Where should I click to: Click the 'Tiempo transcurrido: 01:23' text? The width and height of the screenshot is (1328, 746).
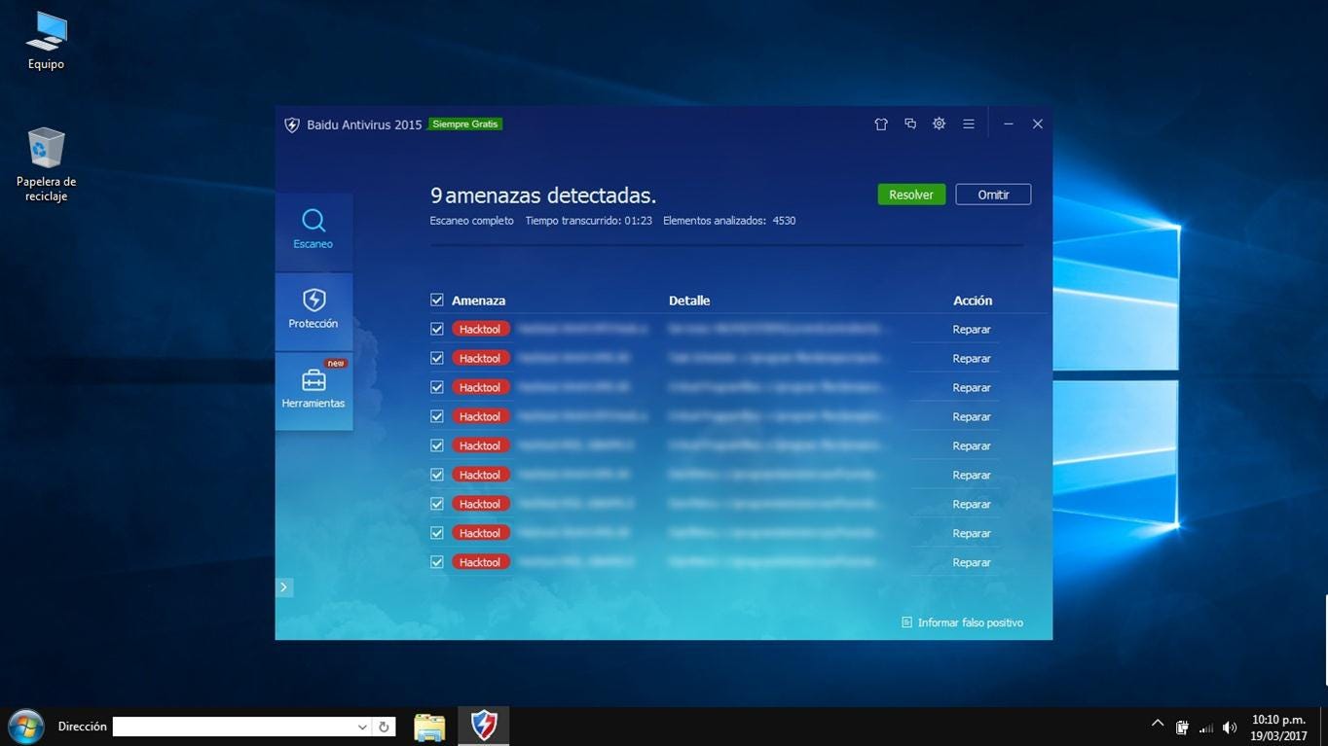pos(588,221)
